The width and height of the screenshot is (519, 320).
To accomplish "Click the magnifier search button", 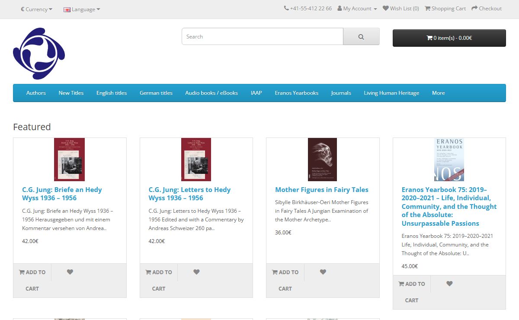I will coord(361,37).
